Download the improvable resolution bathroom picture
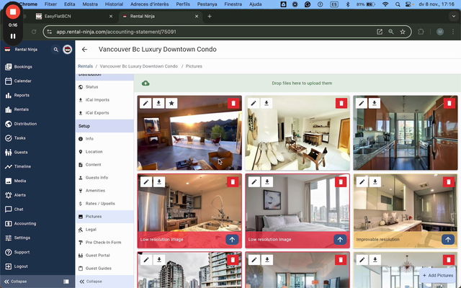 [x=375, y=182]
